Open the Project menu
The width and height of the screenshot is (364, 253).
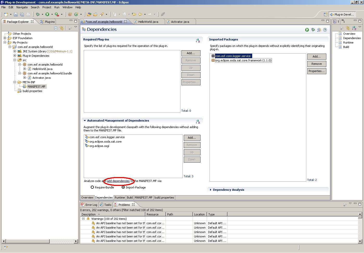click(x=47, y=7)
